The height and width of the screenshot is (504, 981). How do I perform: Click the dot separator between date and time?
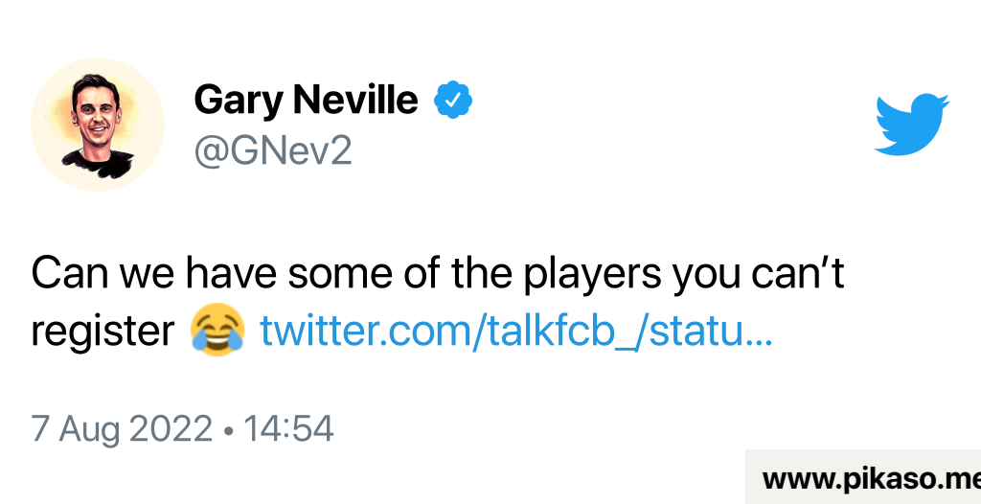227,429
